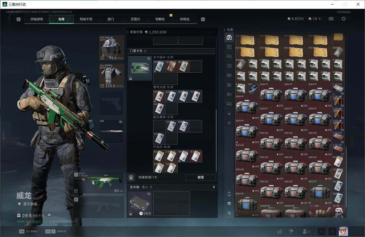Select the 手机 phone item in warehouse
This screenshot has width=365, height=237.
254,89
